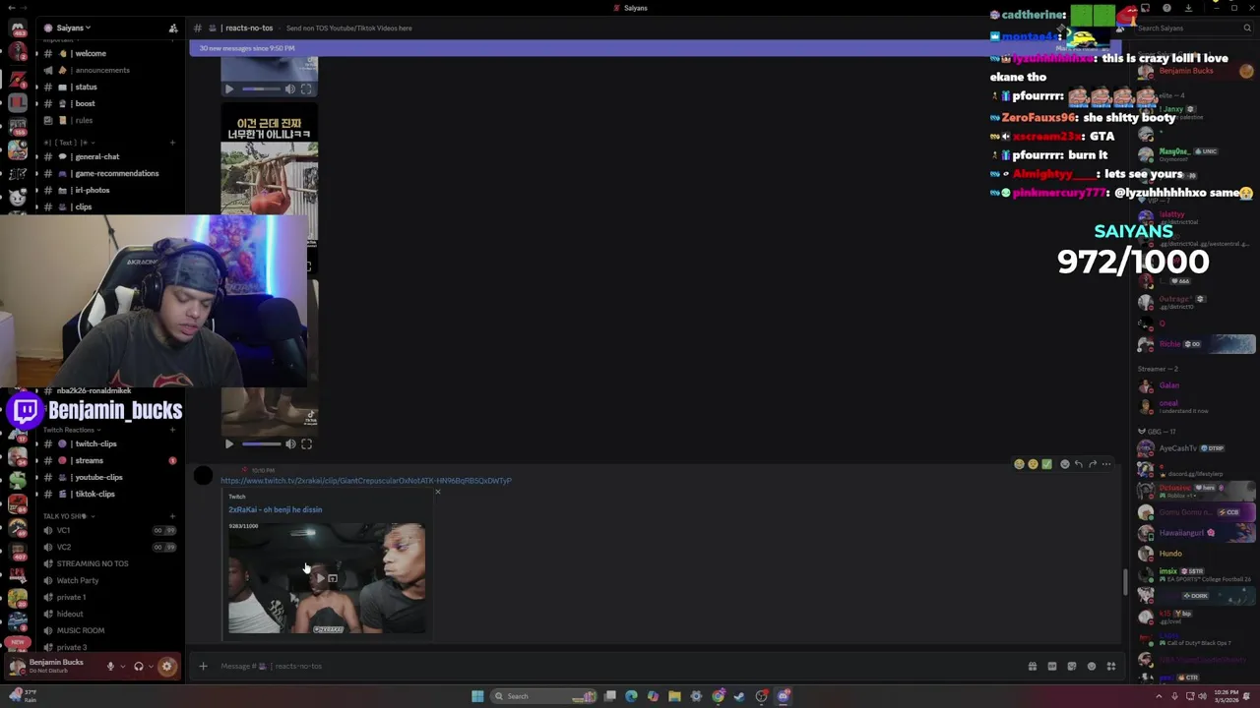Open the game-recommendations channel
The height and width of the screenshot is (708, 1260).
(116, 173)
